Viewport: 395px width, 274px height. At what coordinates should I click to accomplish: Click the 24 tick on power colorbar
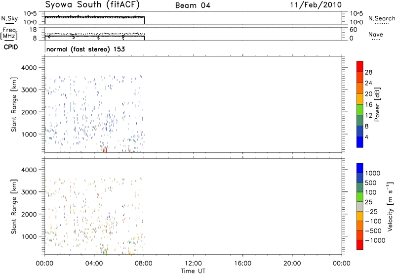[x=368, y=83]
